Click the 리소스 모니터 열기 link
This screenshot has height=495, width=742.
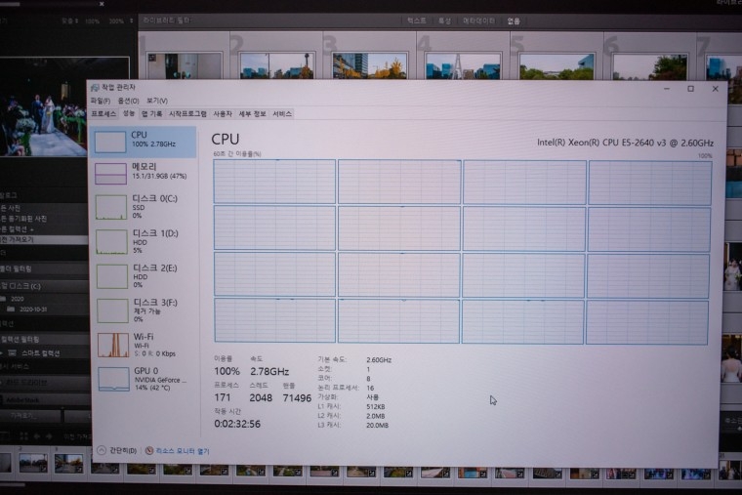[183, 451]
